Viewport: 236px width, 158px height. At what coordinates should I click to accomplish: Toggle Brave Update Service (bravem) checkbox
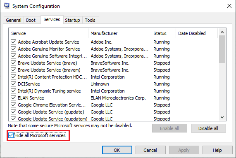[x=13, y=70]
